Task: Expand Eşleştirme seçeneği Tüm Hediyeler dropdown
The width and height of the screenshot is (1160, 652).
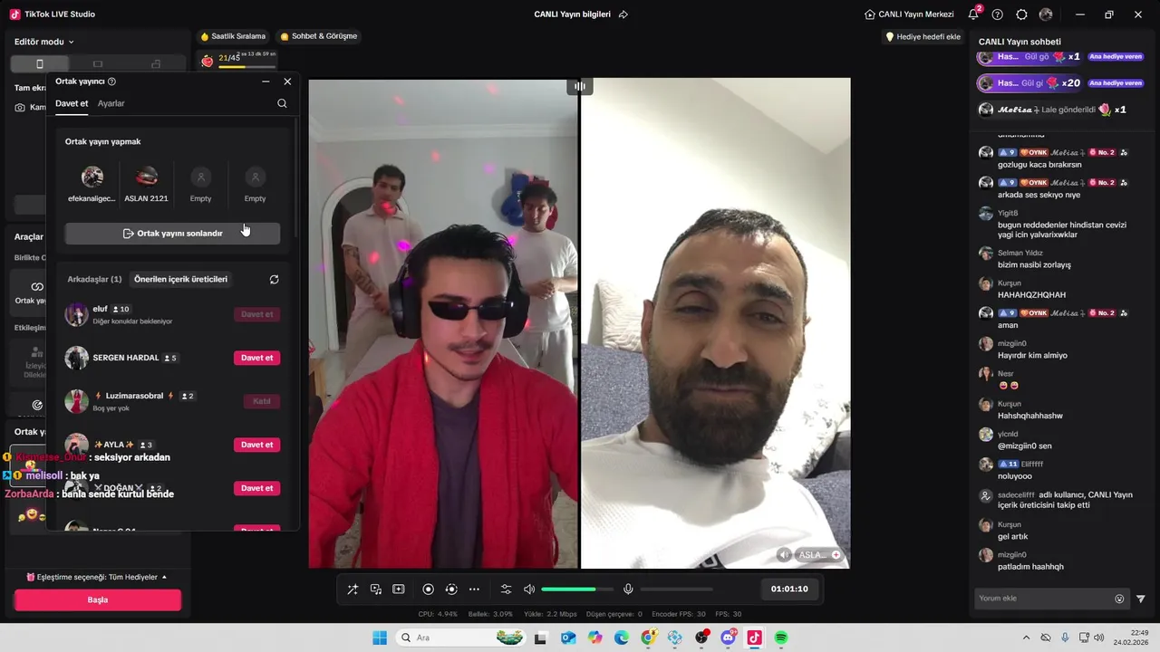Action: 97,577
